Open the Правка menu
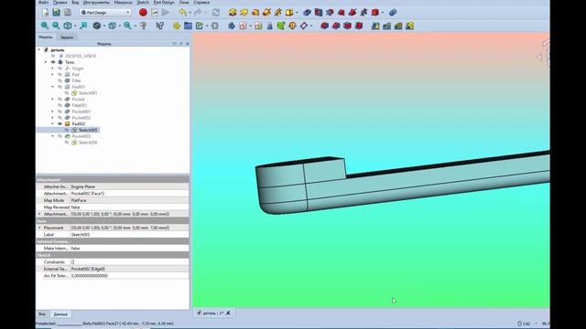This screenshot has height=329, width=586. 60,2
